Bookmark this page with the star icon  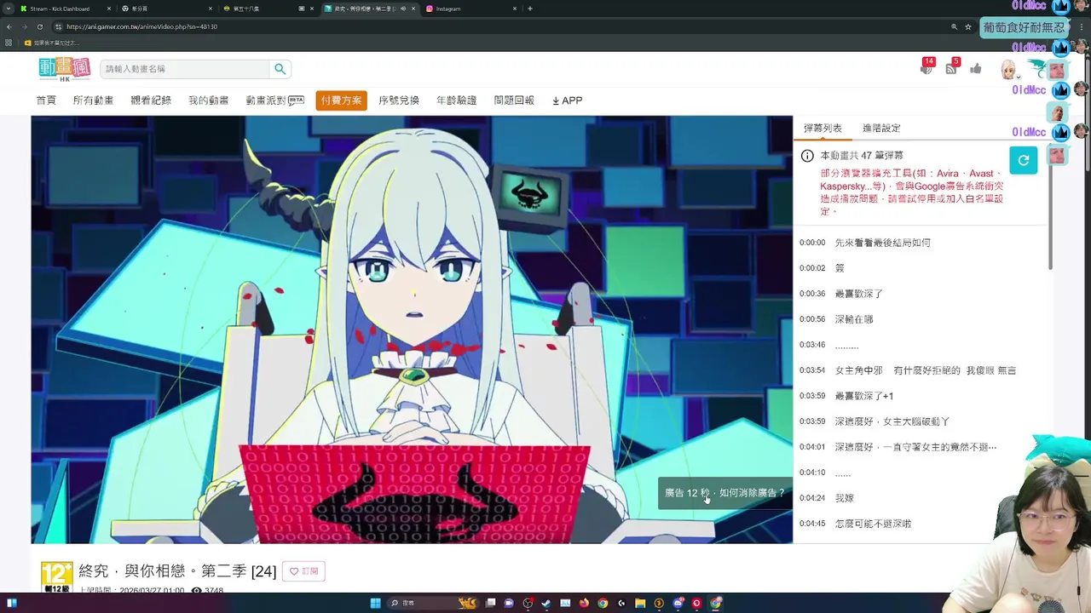tap(968, 26)
